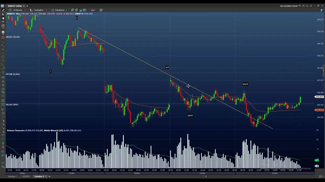This screenshot has width=325, height=182.
Task: Open the clock history dropdown in title bar
Action: point(307,6)
